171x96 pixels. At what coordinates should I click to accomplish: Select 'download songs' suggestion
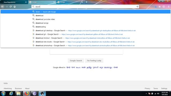pyautogui.click(x=85, y=23)
